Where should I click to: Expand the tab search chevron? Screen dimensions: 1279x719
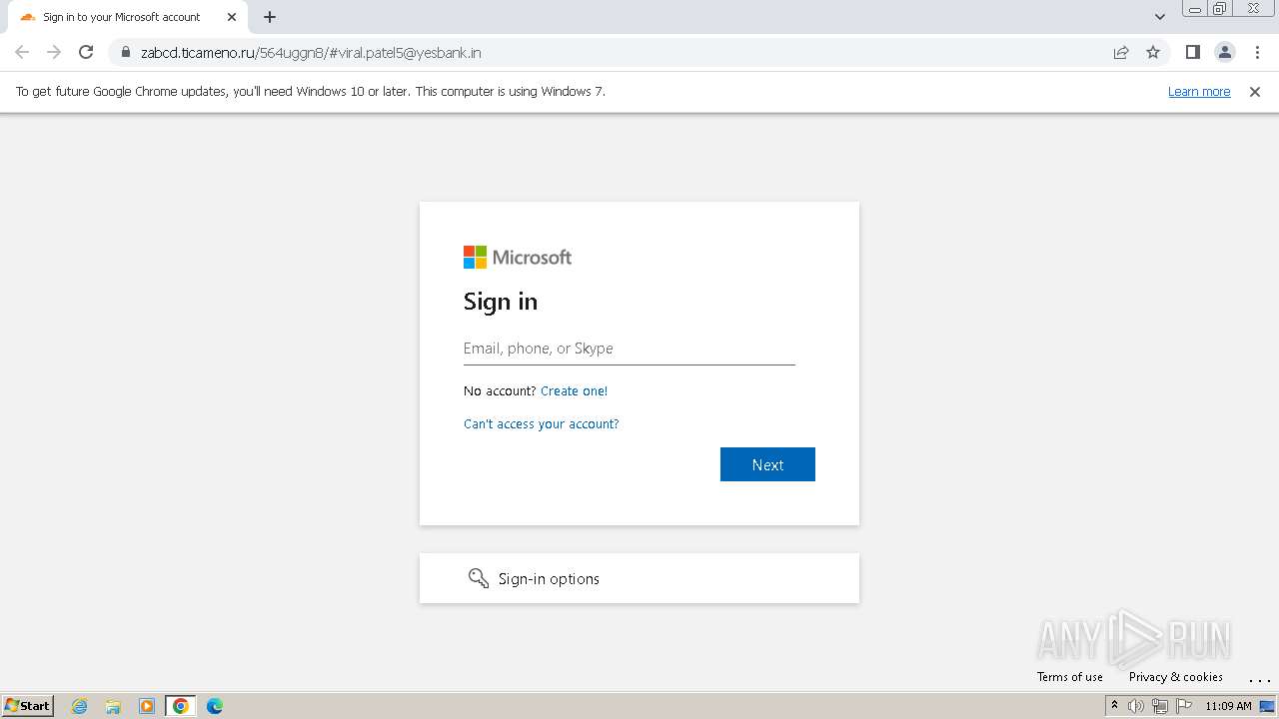coord(1160,17)
